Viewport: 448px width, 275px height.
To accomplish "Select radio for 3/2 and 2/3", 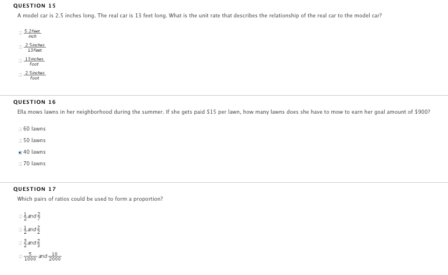I will tap(20, 243).
